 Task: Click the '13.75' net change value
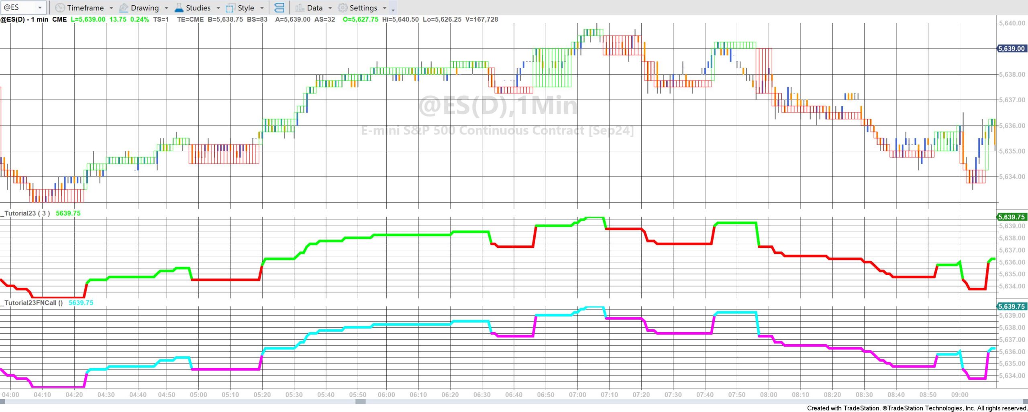tap(118, 19)
